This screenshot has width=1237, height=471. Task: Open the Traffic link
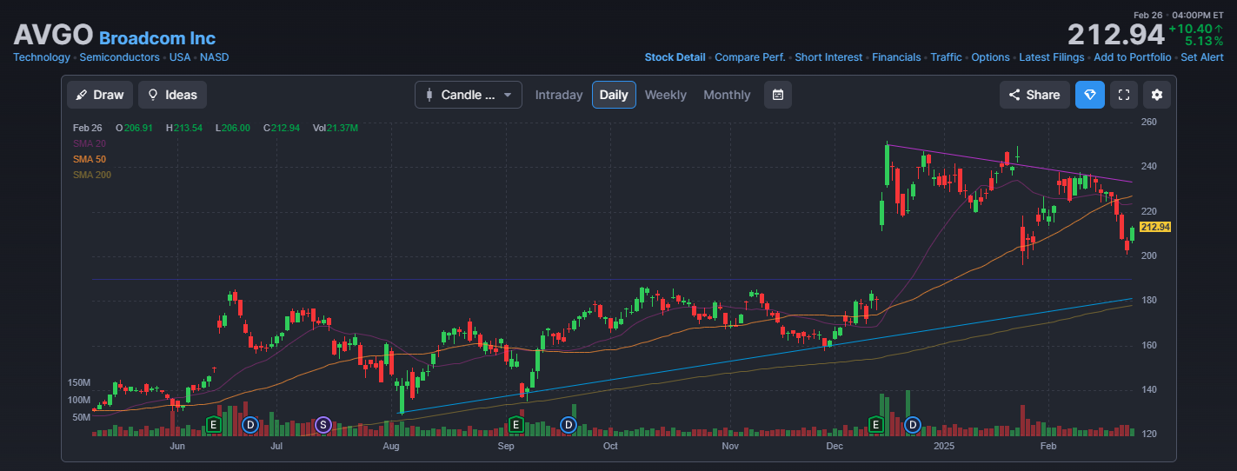[x=946, y=57]
